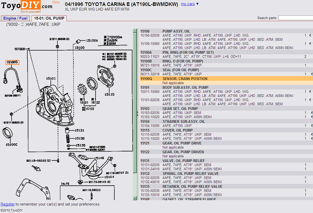The height and width of the screenshot is (213, 313).
Task: Select the 15132 SPRING, OIL PUMP RELIEF VALVE header
Action: tap(226, 174)
